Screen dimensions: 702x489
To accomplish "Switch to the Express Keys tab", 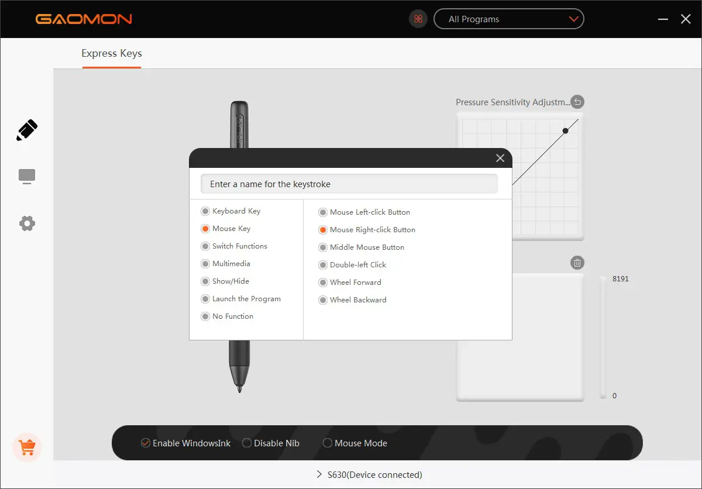I will 111,53.
